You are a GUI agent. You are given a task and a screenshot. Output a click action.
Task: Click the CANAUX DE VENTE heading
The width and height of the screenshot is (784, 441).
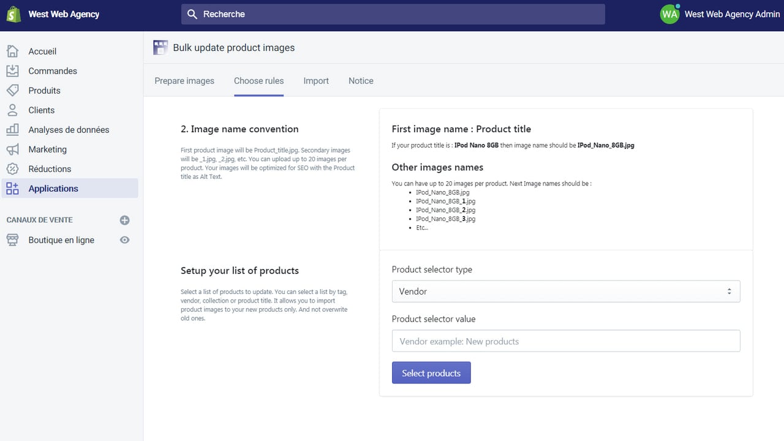(x=39, y=220)
